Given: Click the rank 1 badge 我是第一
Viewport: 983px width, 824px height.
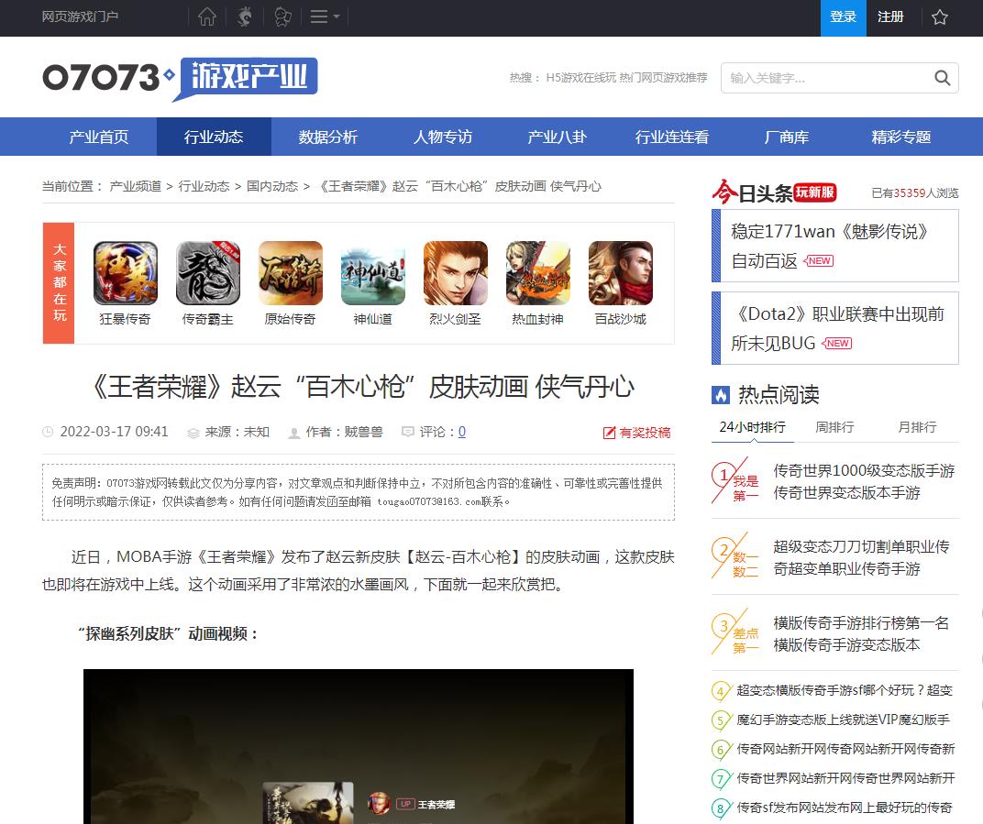Looking at the screenshot, I should [735, 481].
